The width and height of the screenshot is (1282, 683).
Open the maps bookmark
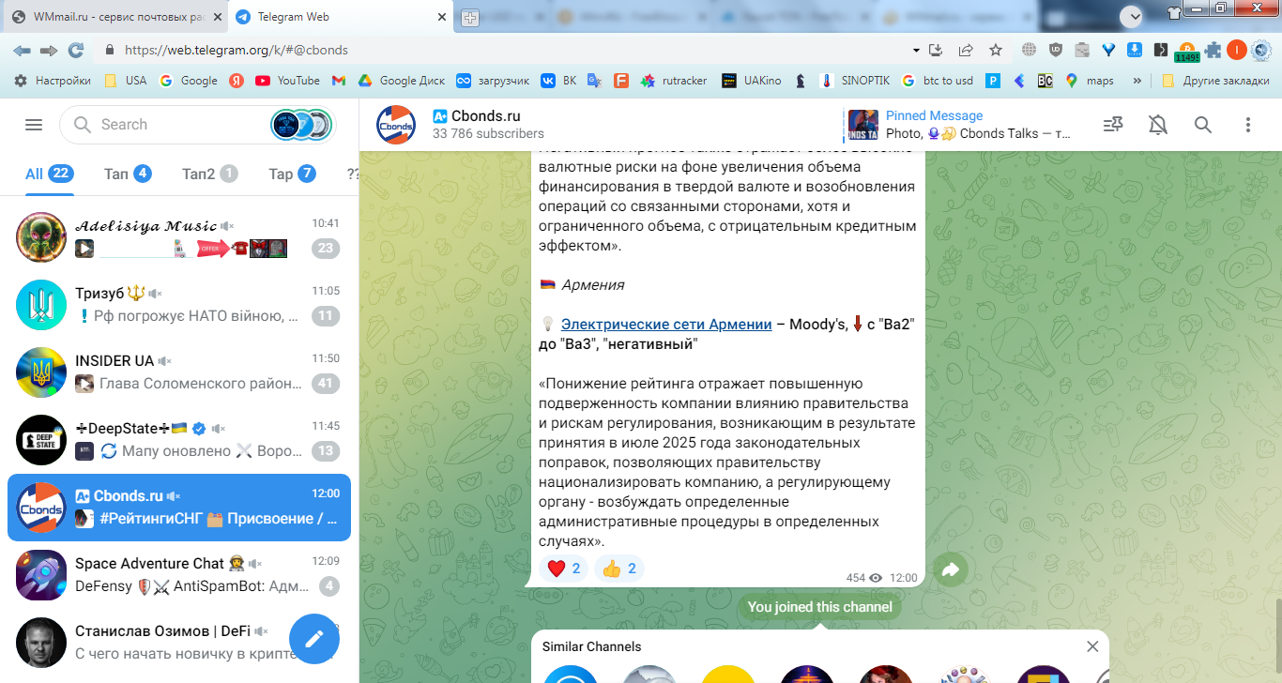point(1090,81)
